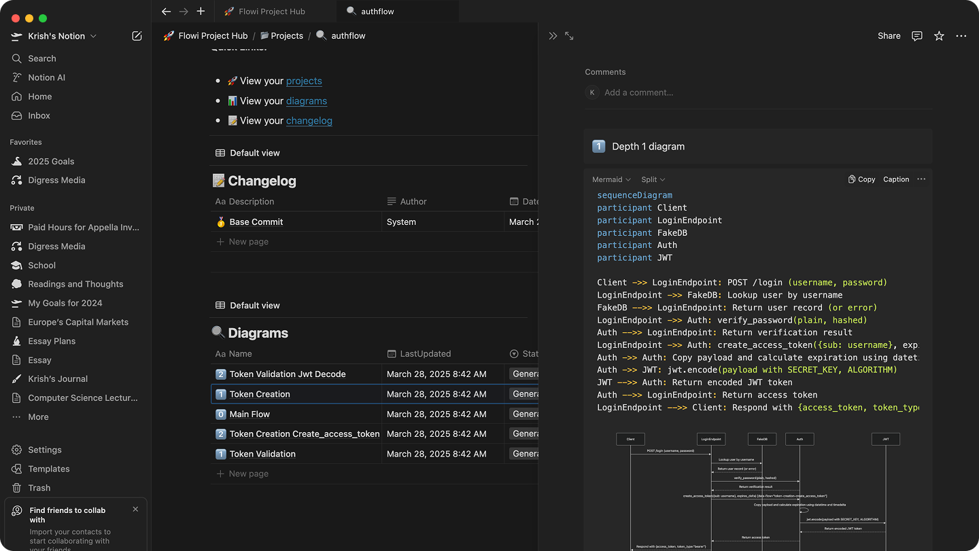Open side peek page in full view
The image size is (979, 551).
click(x=569, y=36)
